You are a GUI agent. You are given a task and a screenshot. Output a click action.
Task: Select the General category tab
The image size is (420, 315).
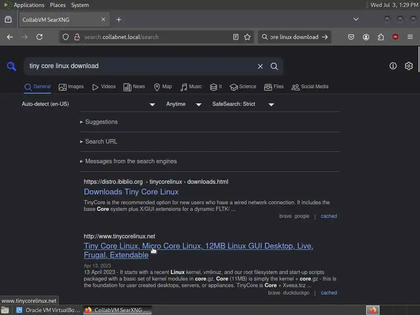click(37, 87)
